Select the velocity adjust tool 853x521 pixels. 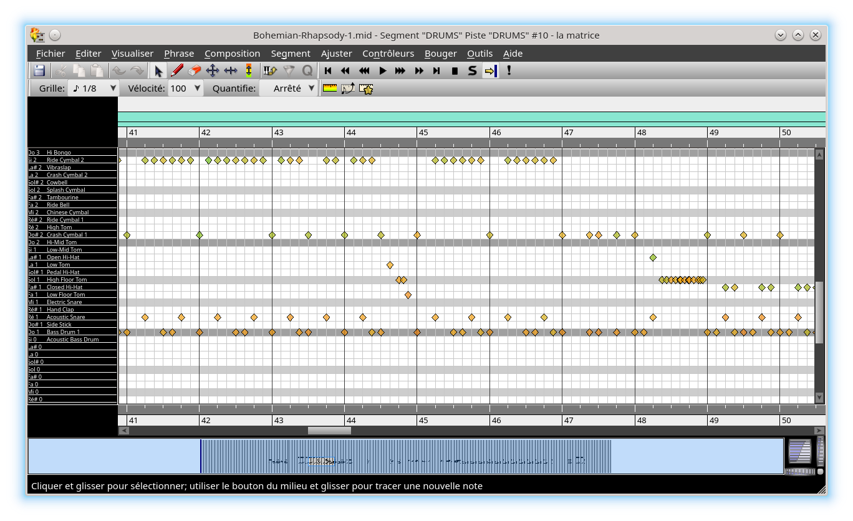pyautogui.click(x=249, y=70)
